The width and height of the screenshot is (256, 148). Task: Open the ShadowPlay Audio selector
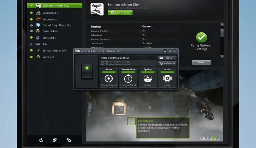[x=167, y=77]
